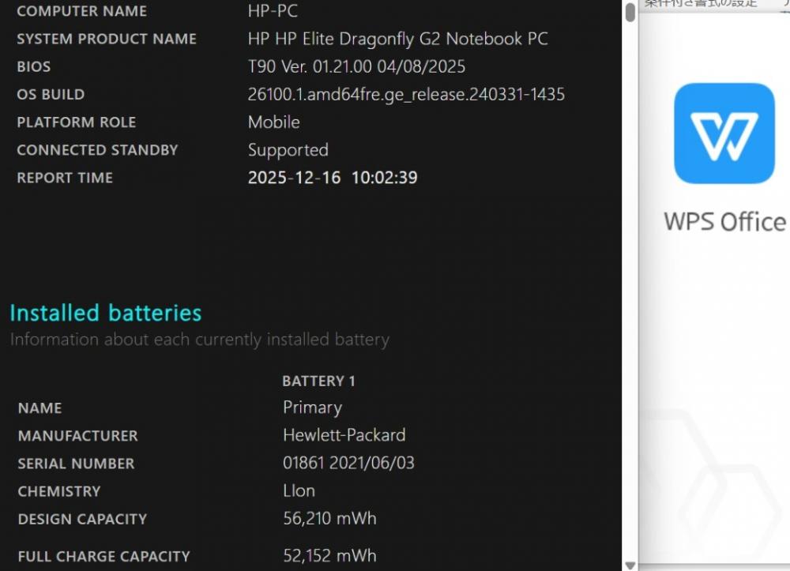
Task: Click the scrollbar thumb of battery report
Action: [x=630, y=12]
